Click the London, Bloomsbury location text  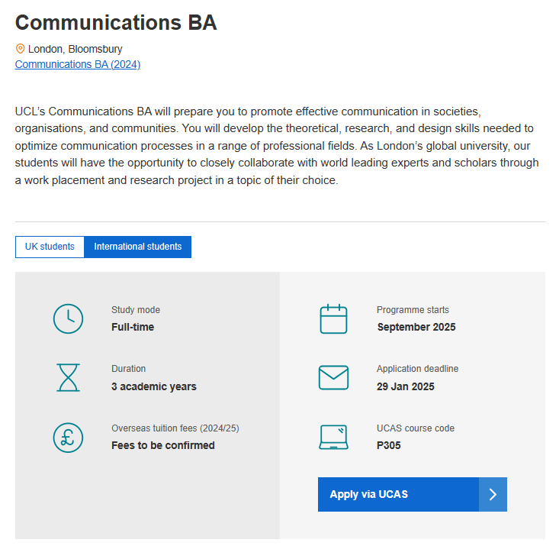point(75,49)
